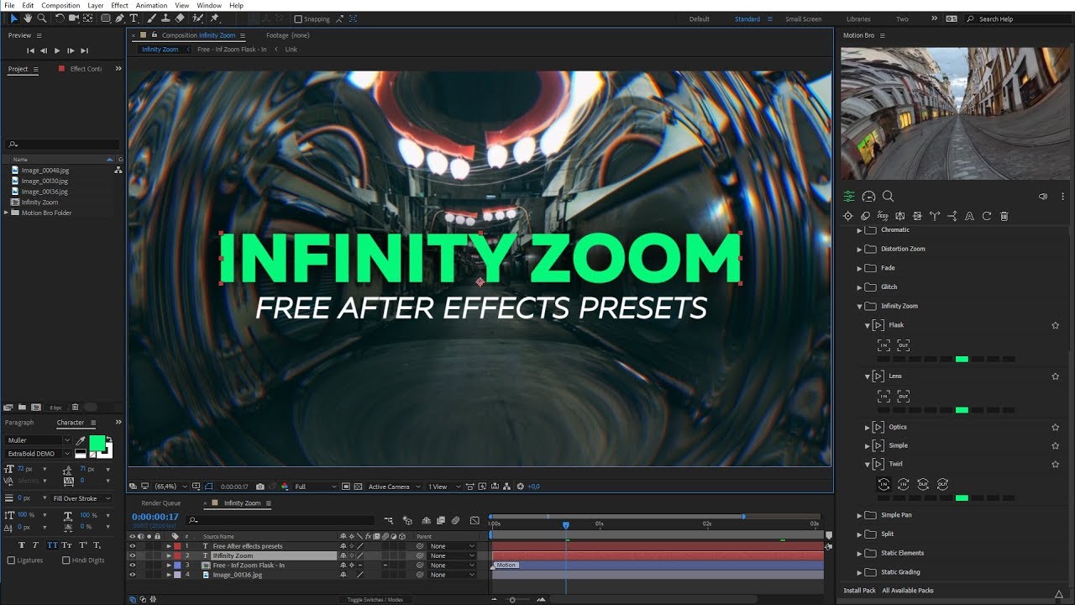Image resolution: width=1075 pixels, height=605 pixels.
Task: Select the Eraser tool
Action: tap(179, 18)
